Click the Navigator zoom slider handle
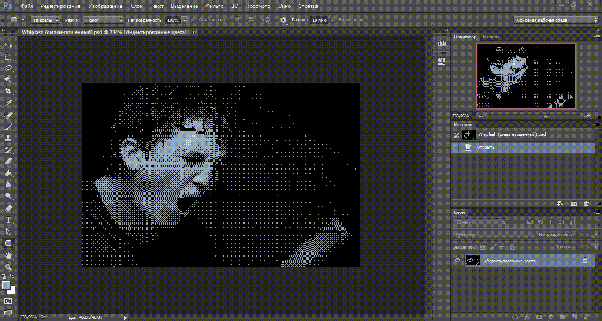This screenshot has height=321, width=602. pyautogui.click(x=546, y=116)
